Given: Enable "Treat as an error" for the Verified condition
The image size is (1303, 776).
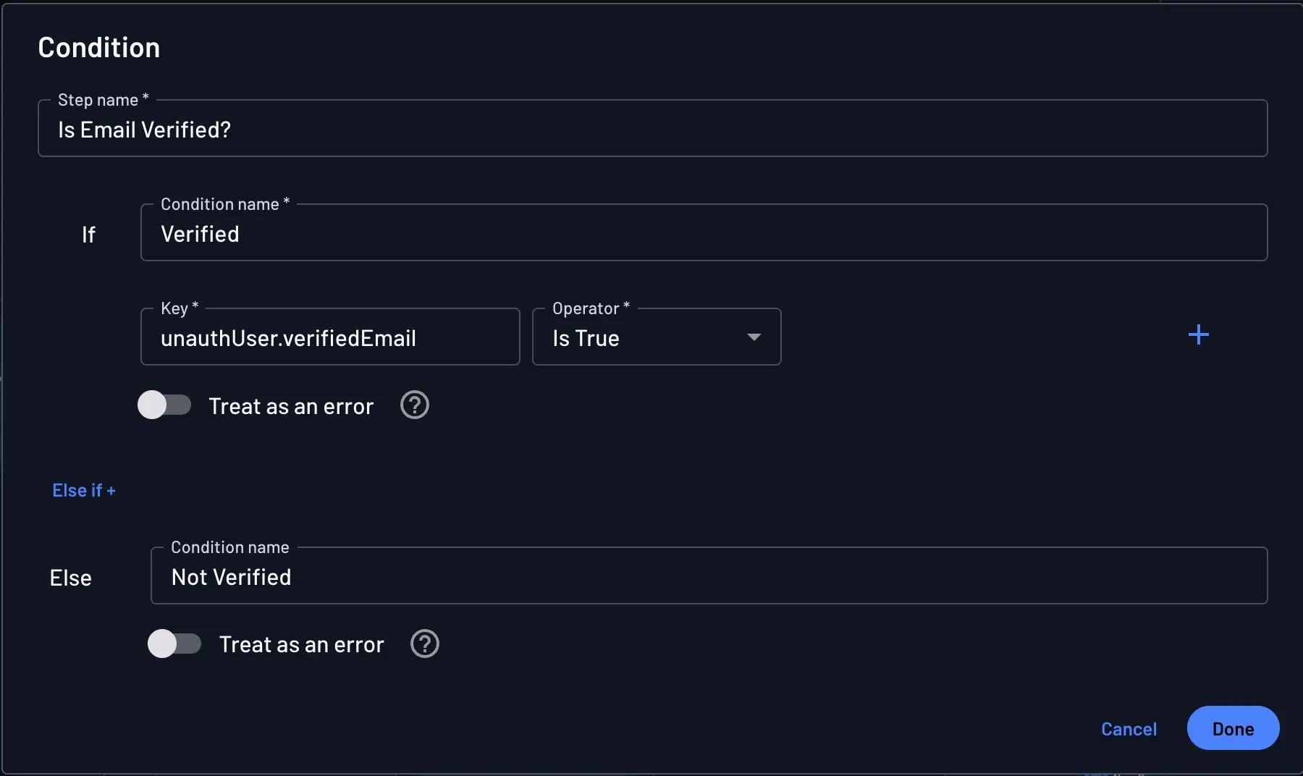Looking at the screenshot, I should click(x=164, y=405).
